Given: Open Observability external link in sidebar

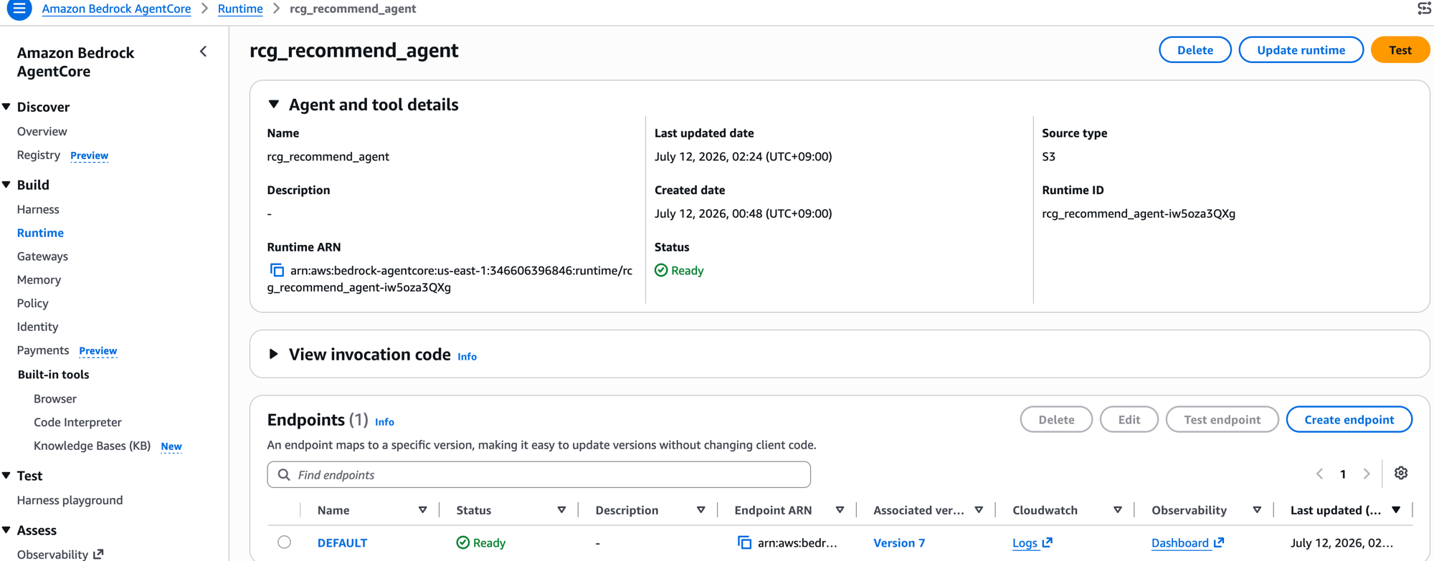Looking at the screenshot, I should tap(60, 554).
